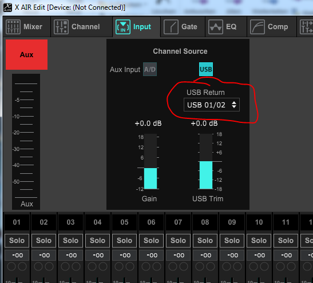Viewport: 313px width, 283px height.
Task: Solo channel 09
Action: click(232, 241)
